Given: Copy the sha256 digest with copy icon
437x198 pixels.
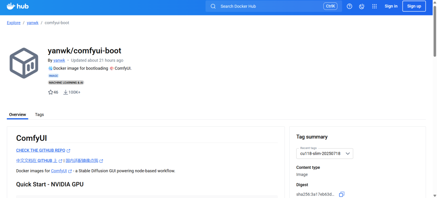Looking at the screenshot, I should (342, 194).
